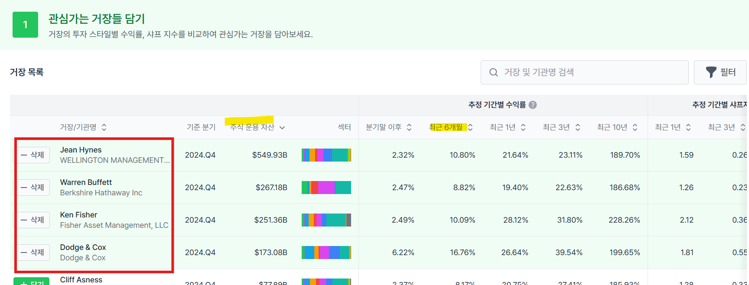Open Ken Fisher investor name
Viewport: 749px width, 285px height.
78,215
